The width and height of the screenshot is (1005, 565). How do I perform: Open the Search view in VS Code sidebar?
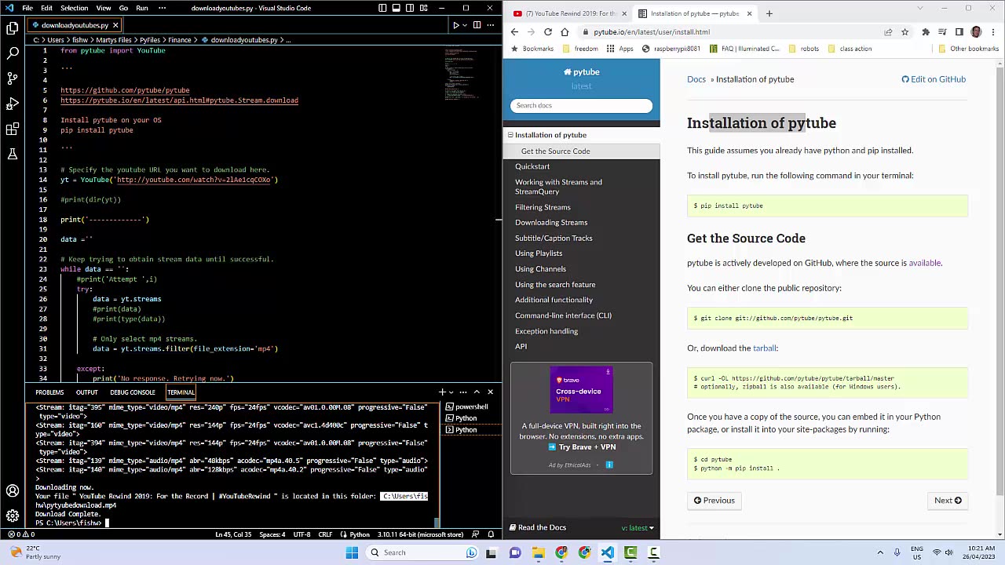[13, 53]
